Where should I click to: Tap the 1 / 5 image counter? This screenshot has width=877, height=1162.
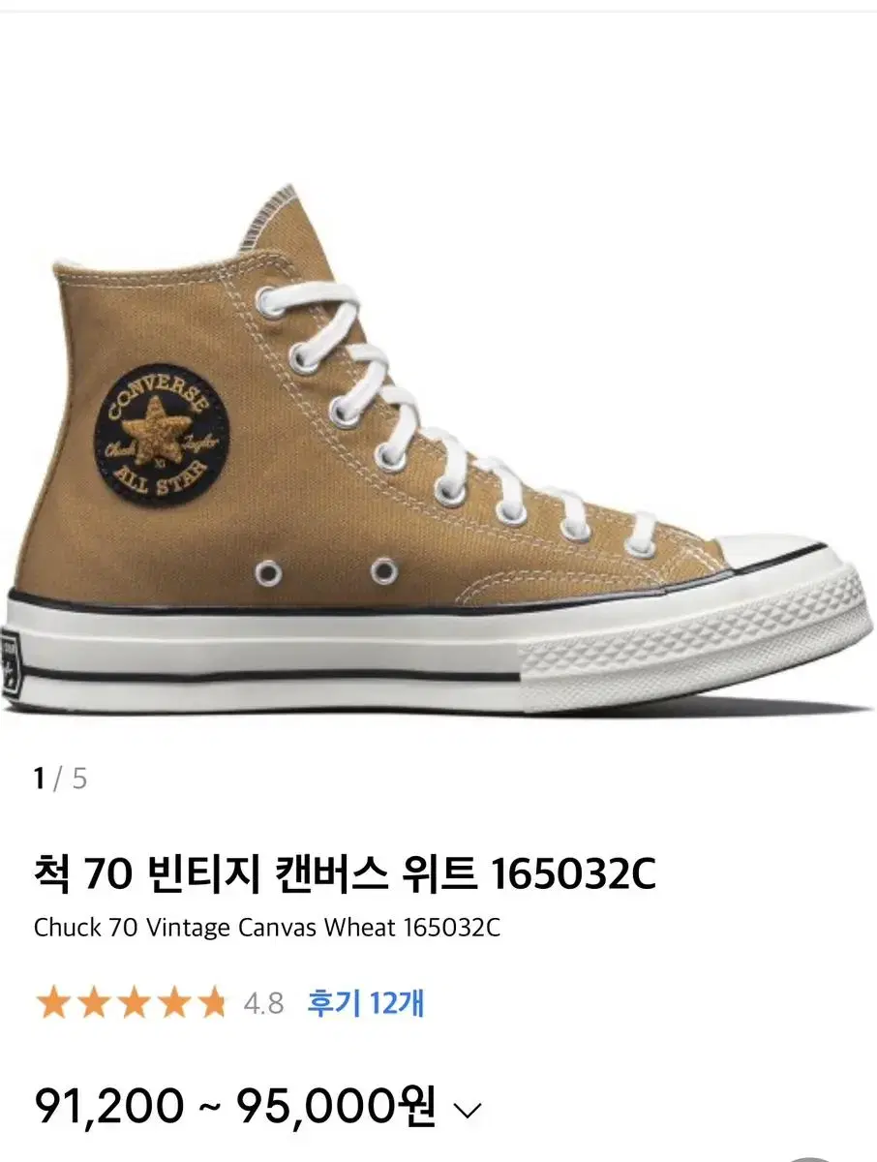coord(60,779)
